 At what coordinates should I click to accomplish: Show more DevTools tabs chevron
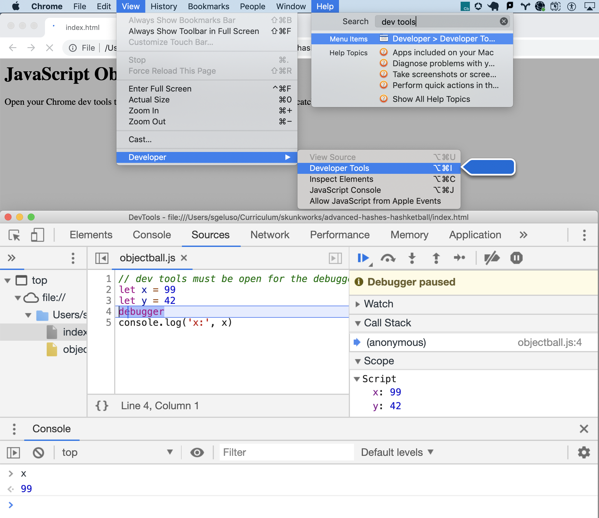point(523,235)
